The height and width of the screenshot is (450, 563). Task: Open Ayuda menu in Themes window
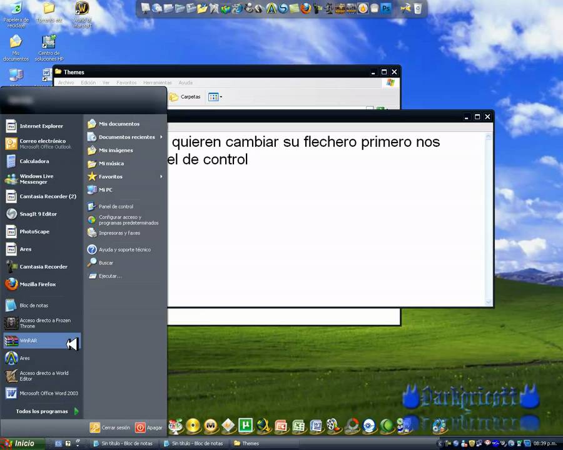(x=186, y=82)
